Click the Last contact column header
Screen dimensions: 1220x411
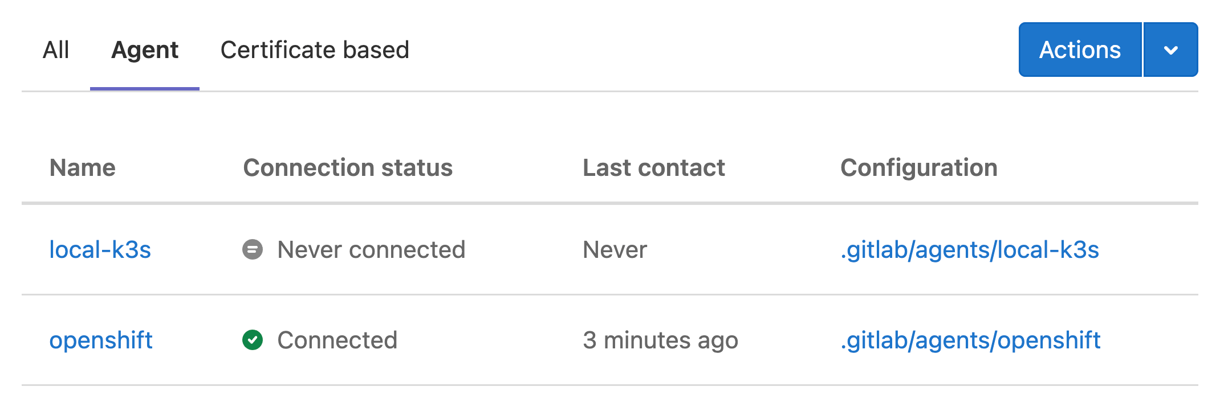(x=654, y=168)
